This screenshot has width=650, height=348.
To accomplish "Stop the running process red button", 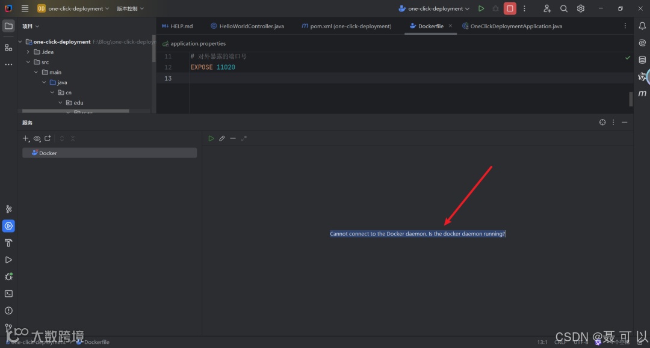I will coord(510,8).
